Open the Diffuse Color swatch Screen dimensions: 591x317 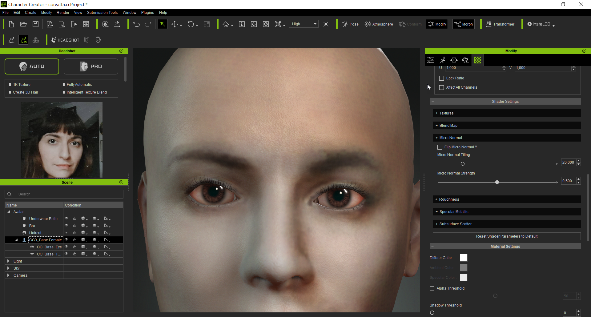pos(464,258)
